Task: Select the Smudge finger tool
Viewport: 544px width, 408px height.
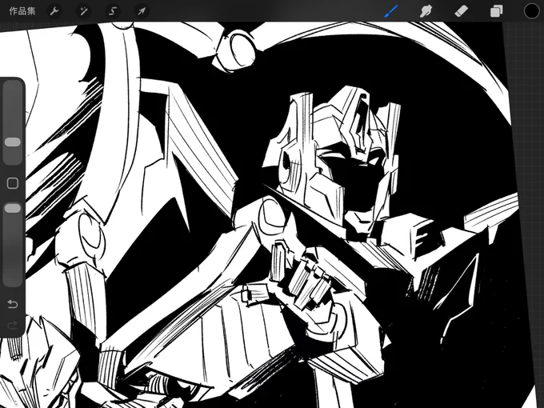Action: click(x=426, y=11)
